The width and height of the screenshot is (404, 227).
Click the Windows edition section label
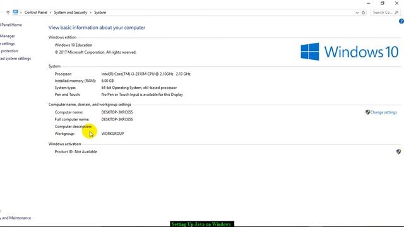(62, 37)
